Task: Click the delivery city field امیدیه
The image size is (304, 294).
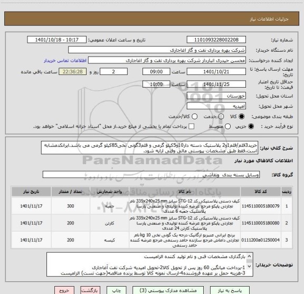Action: click(216, 106)
